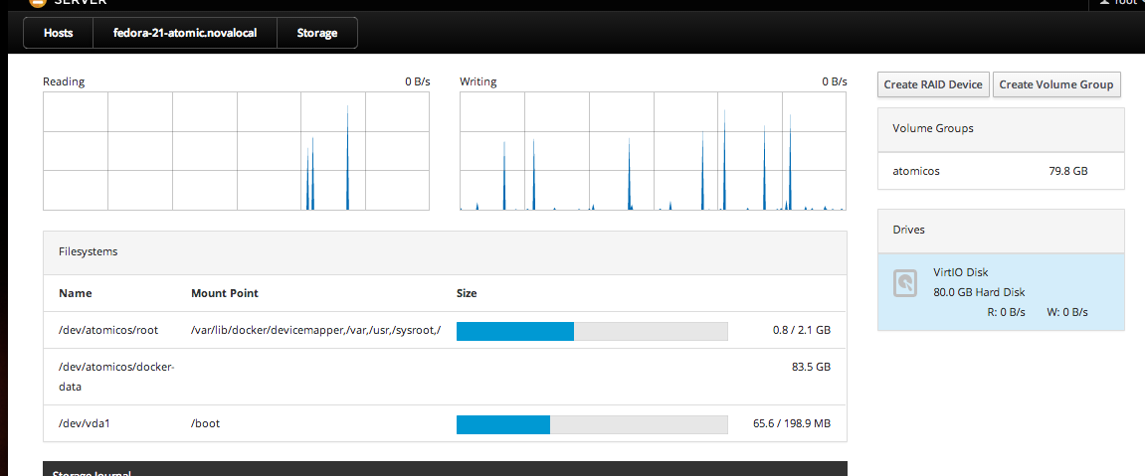
Task: Open /dev/atomicos/docker-data filesystem row
Action: (445, 377)
